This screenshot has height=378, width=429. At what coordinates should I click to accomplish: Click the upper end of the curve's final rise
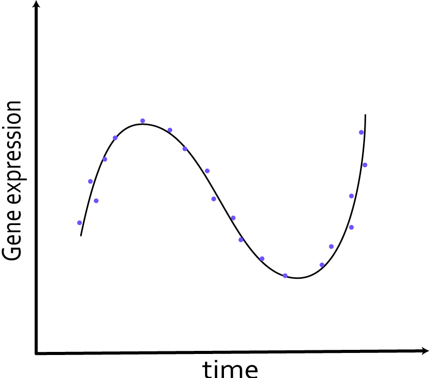(366, 115)
